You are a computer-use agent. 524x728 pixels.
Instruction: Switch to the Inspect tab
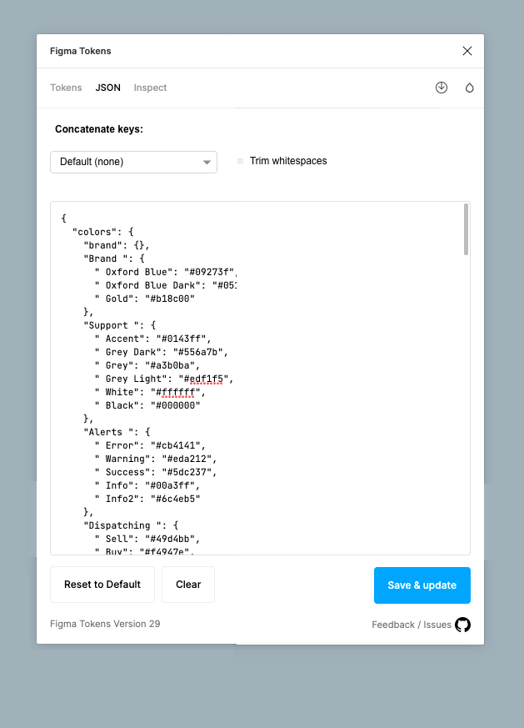(150, 88)
